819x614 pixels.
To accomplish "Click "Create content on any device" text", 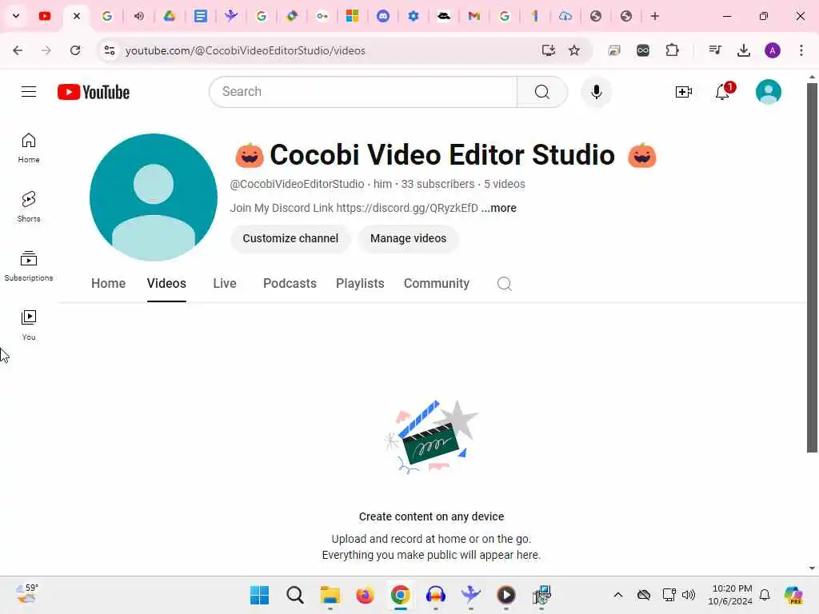I will (x=431, y=516).
